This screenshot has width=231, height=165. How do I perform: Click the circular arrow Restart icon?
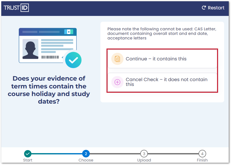coord(204,8)
